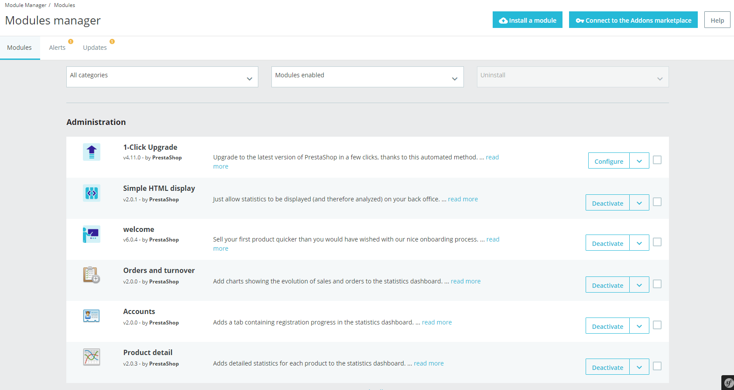
Task: Open the Modules enabled filter dropdown
Action: (367, 77)
